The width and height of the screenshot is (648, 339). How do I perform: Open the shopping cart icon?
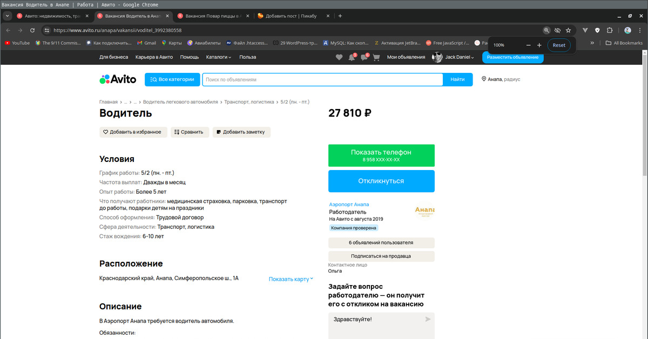376,57
